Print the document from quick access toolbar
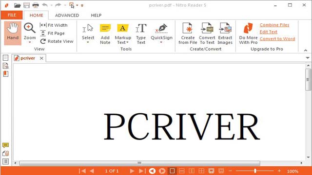 point(36,5)
